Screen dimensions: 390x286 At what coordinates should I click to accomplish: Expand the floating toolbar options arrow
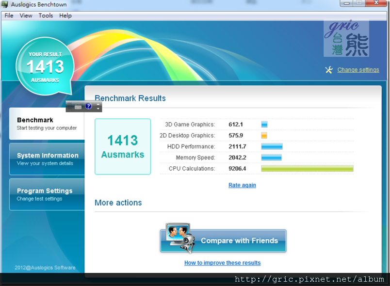pos(98,109)
